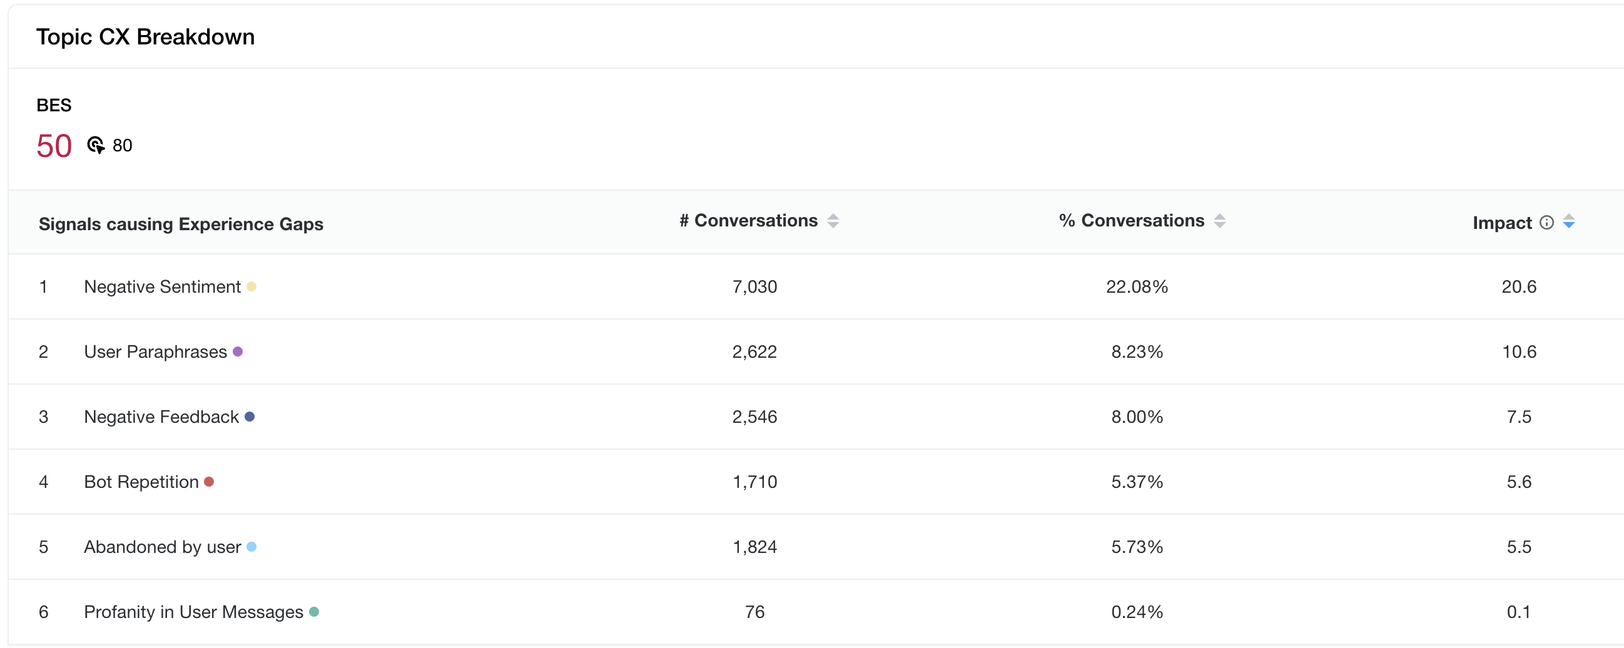Sort by % Conversations column arrows
This screenshot has width=1624, height=648.
(x=1219, y=221)
